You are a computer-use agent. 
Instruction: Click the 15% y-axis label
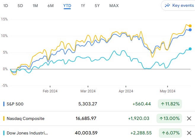click(x=4, y=19)
